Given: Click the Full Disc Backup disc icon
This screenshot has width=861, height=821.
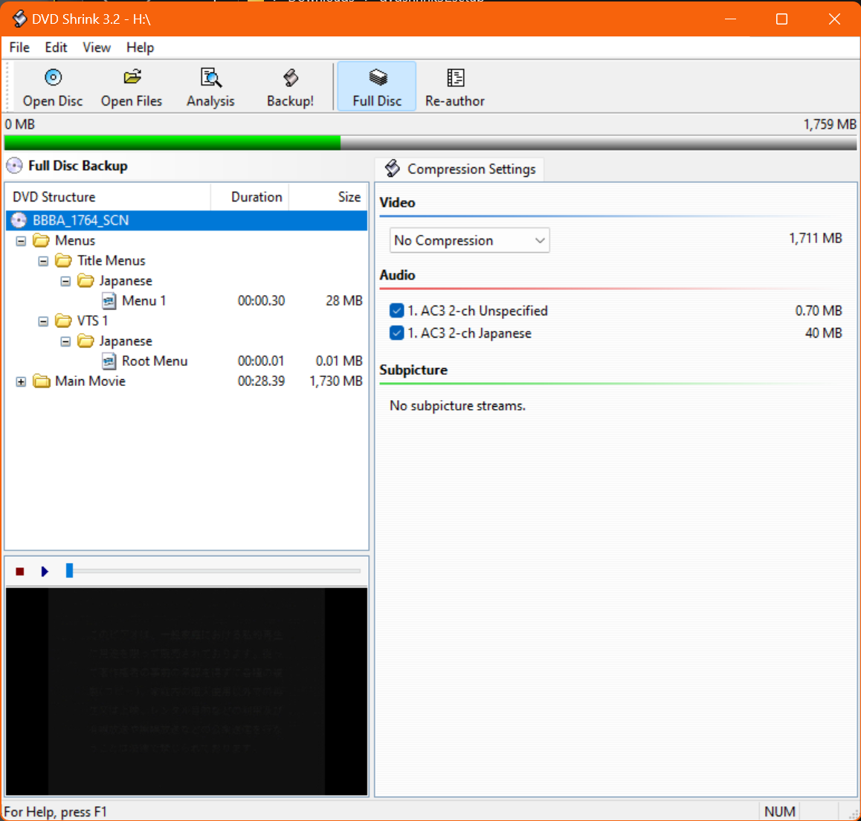Looking at the screenshot, I should coord(15,166).
